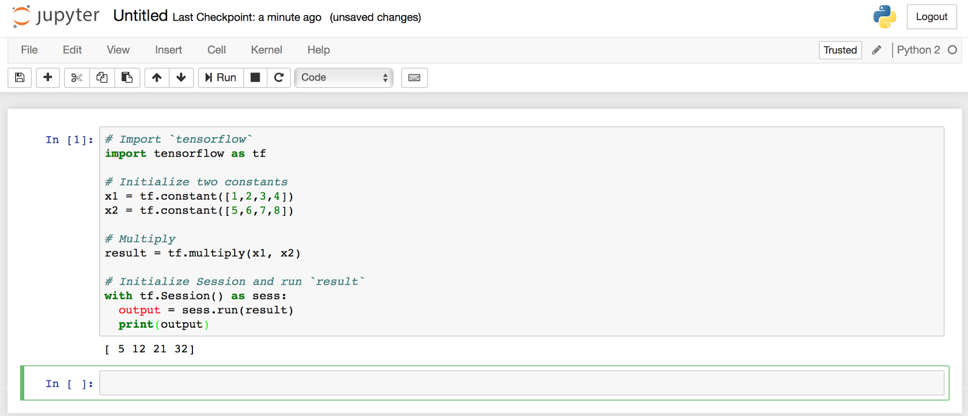The image size is (968, 416).
Task: Move selected cell down arrow
Action: pos(181,77)
